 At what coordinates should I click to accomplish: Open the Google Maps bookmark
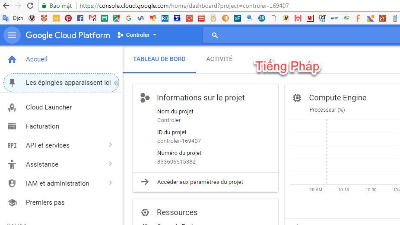tap(117, 18)
